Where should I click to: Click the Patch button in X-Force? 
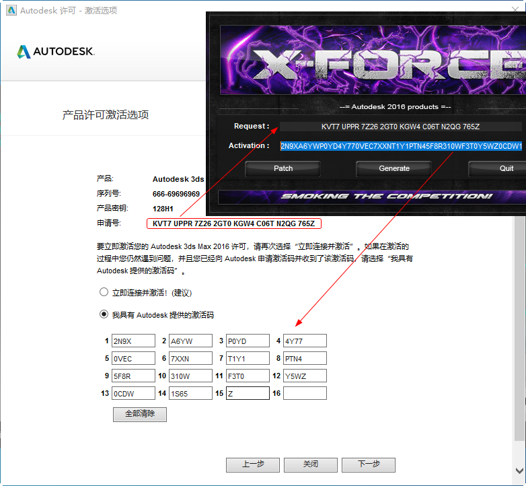283,168
